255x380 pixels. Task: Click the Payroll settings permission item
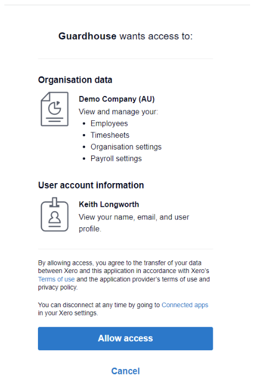(116, 158)
